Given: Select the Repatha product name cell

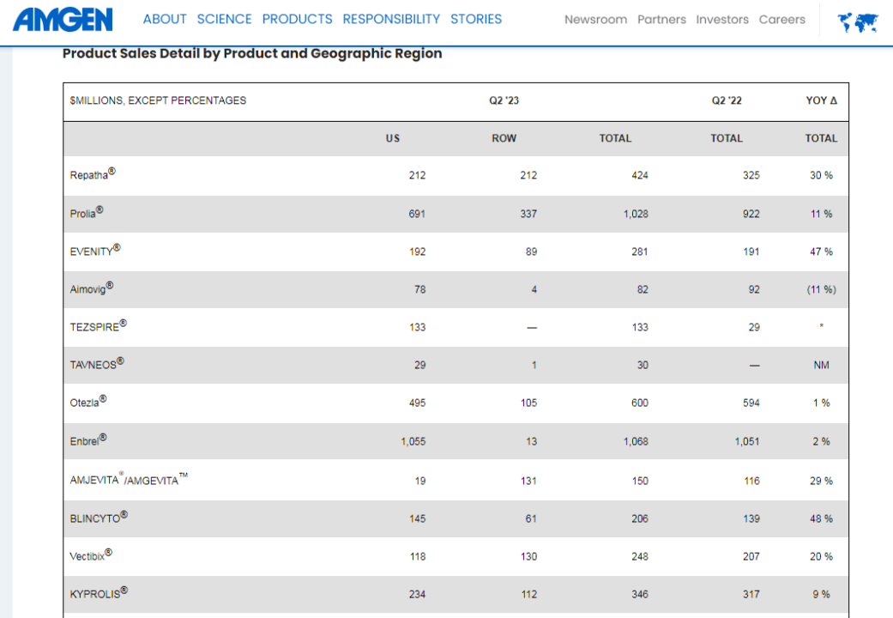Looking at the screenshot, I should (92, 175).
